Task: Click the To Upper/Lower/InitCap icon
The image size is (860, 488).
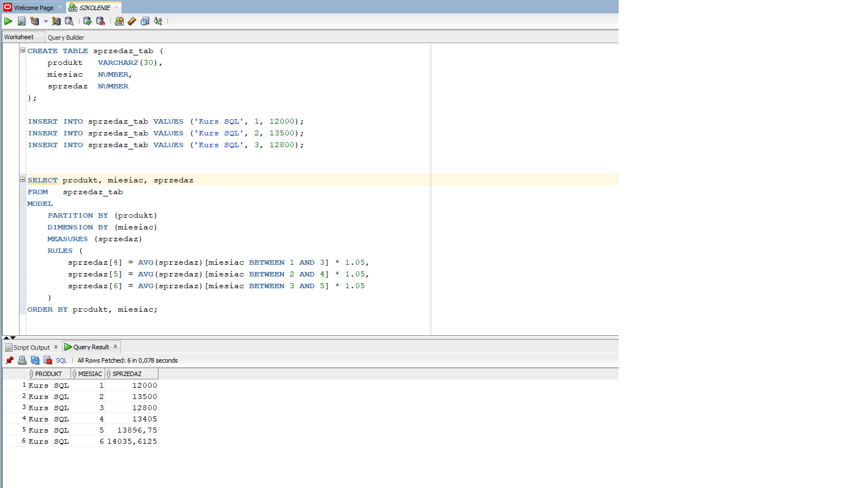Action: point(158,21)
